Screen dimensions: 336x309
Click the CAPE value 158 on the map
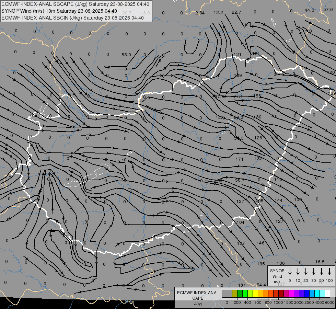(257, 96)
